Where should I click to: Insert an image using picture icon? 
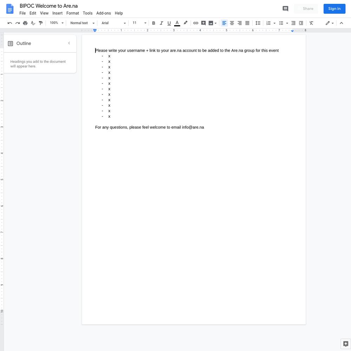click(x=211, y=23)
